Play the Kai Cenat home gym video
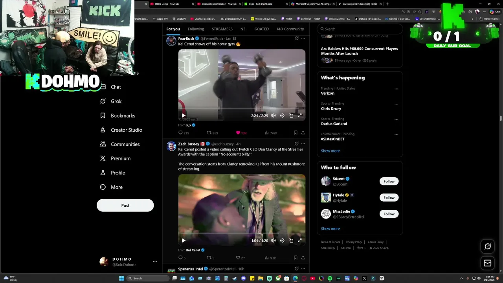 pyautogui.click(x=184, y=116)
